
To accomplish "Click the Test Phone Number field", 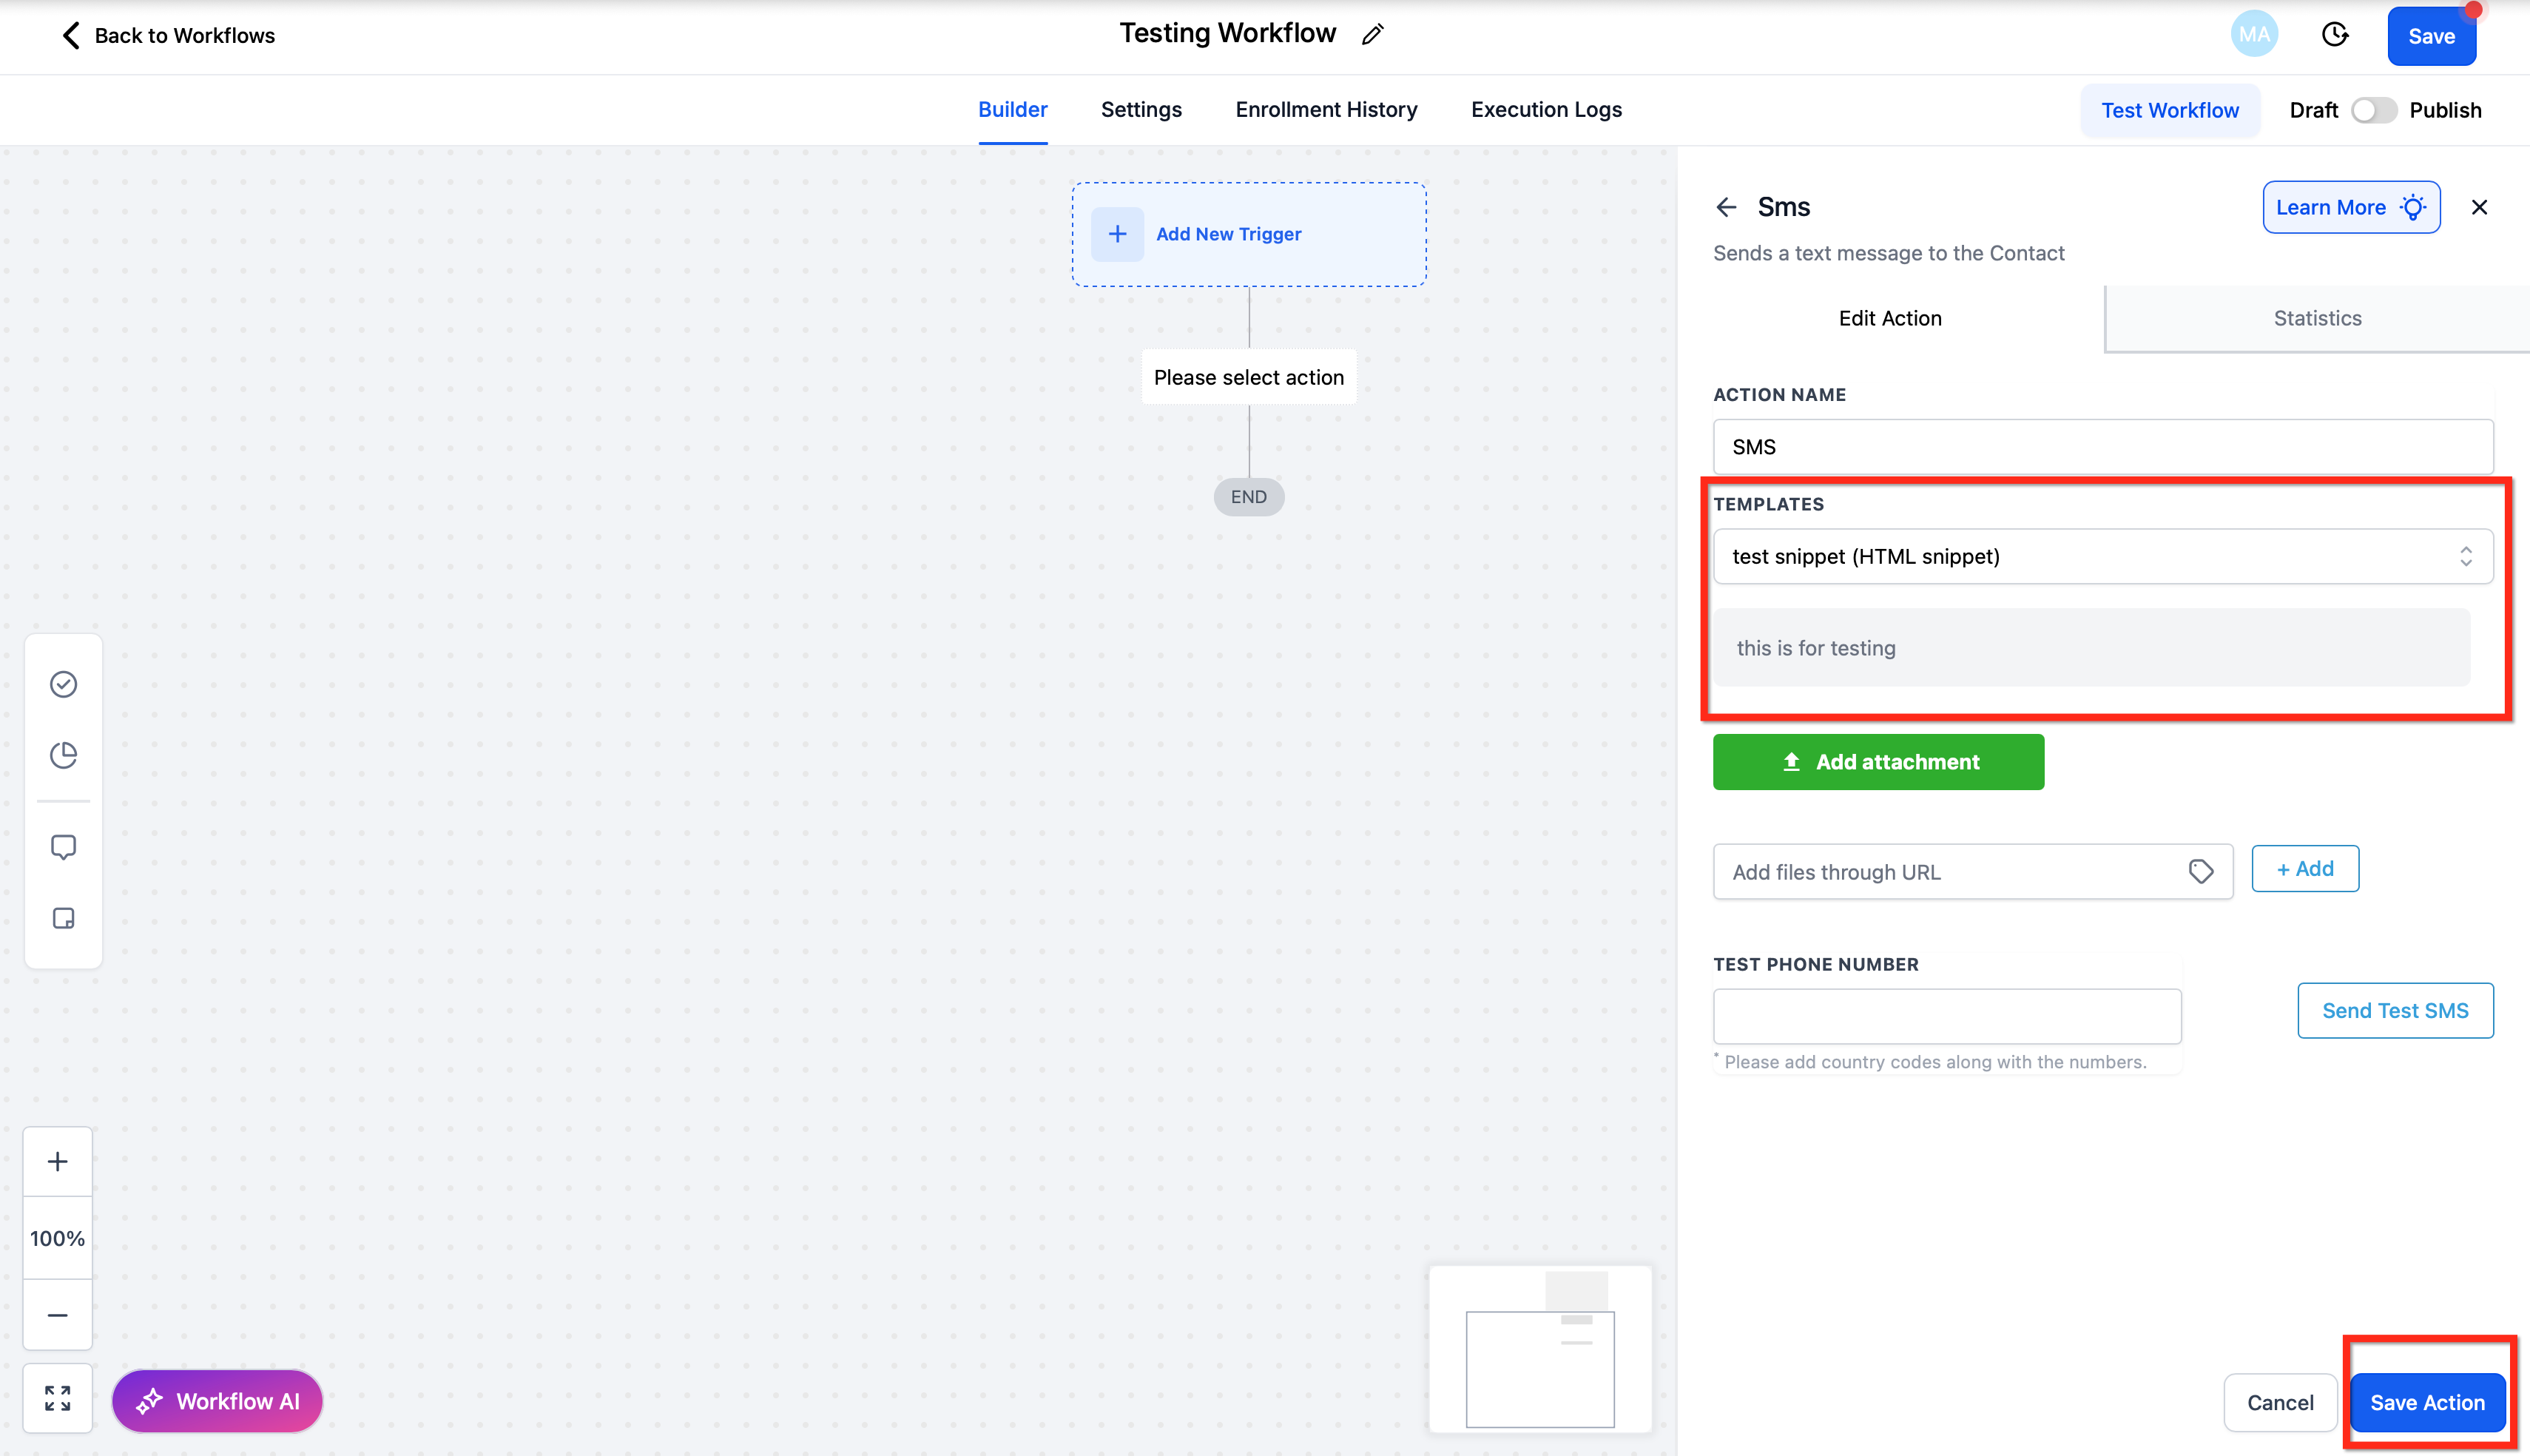I will pyautogui.click(x=1946, y=1016).
